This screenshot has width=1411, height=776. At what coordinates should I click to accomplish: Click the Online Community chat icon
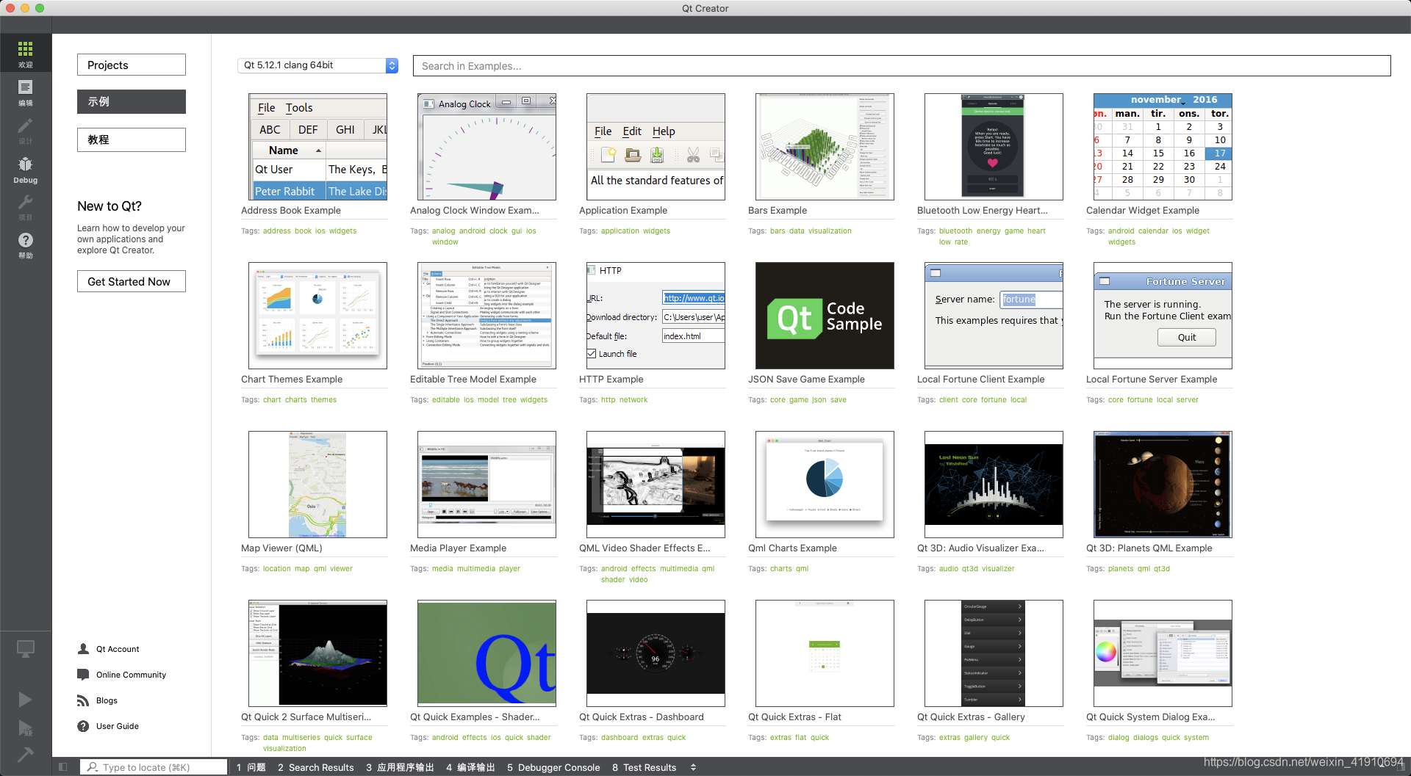[x=83, y=675]
